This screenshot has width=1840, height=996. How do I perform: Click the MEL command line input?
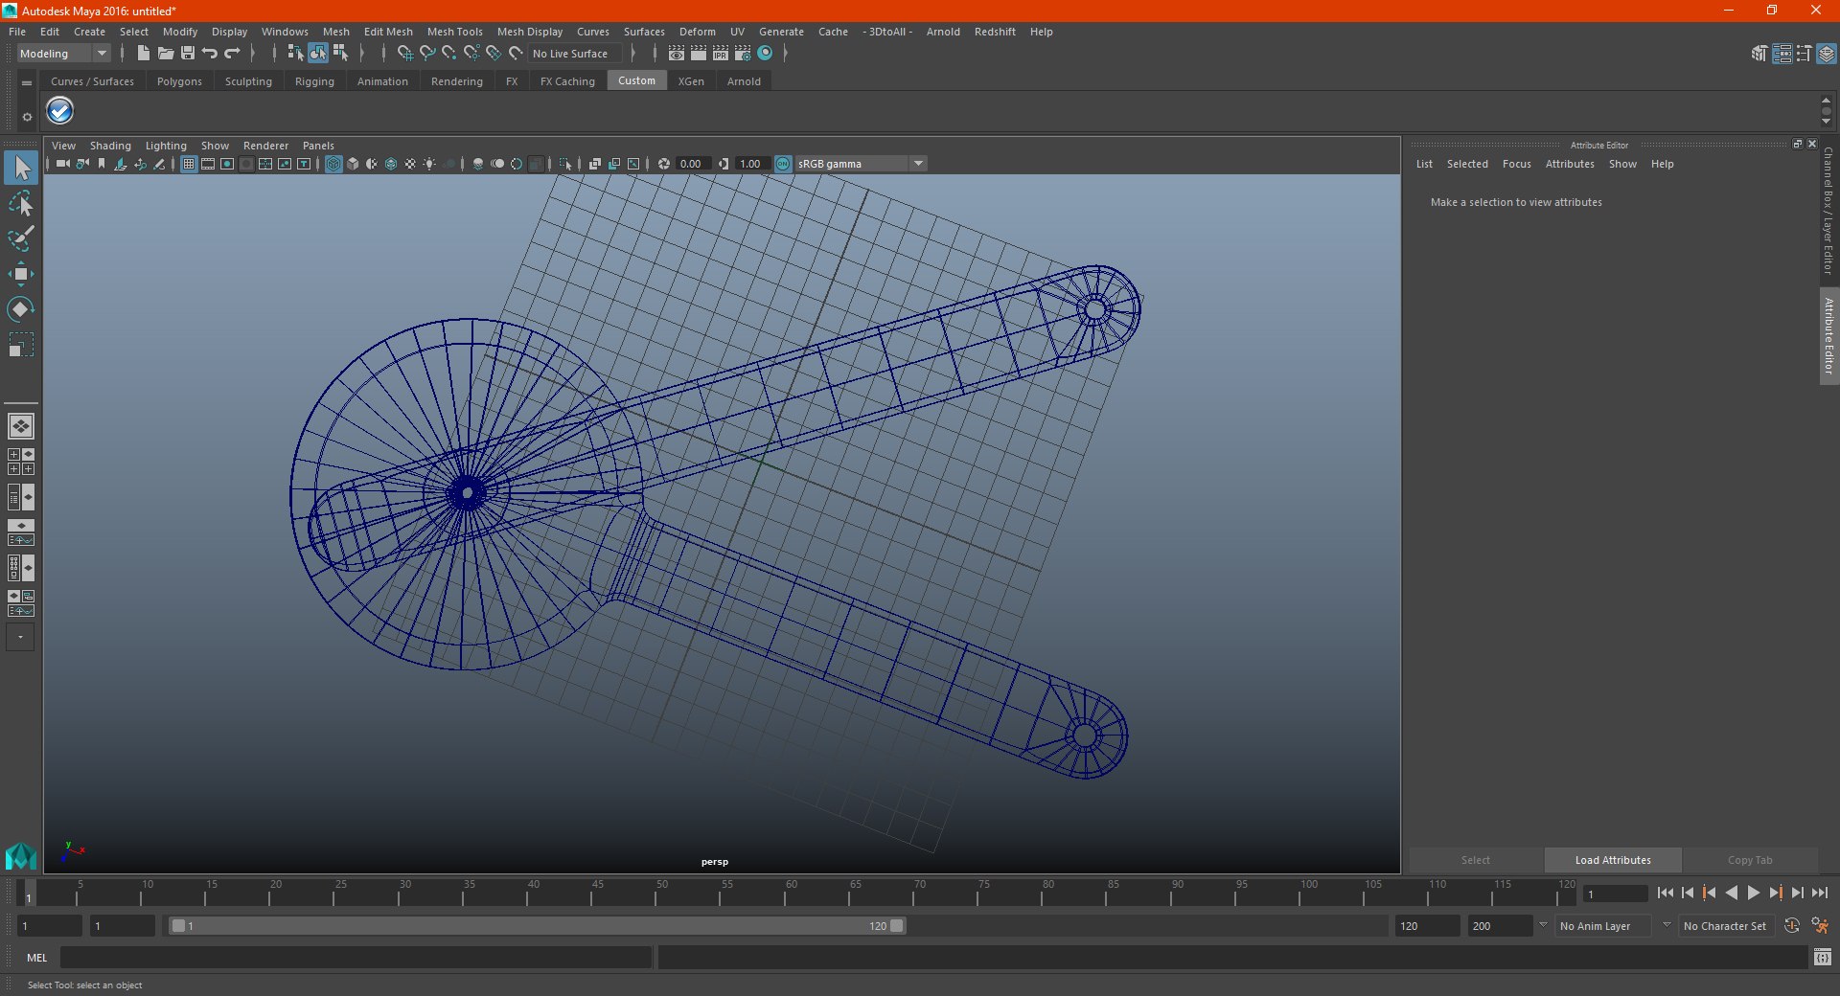(356, 957)
